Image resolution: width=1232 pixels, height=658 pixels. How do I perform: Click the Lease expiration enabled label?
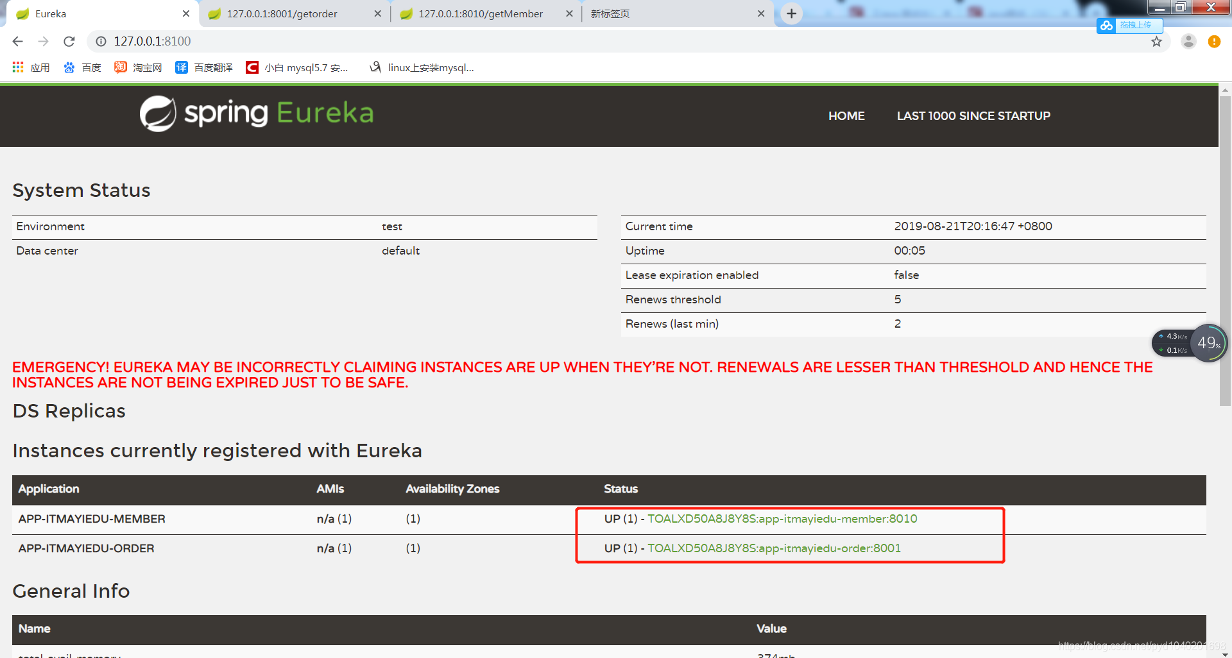692,275
